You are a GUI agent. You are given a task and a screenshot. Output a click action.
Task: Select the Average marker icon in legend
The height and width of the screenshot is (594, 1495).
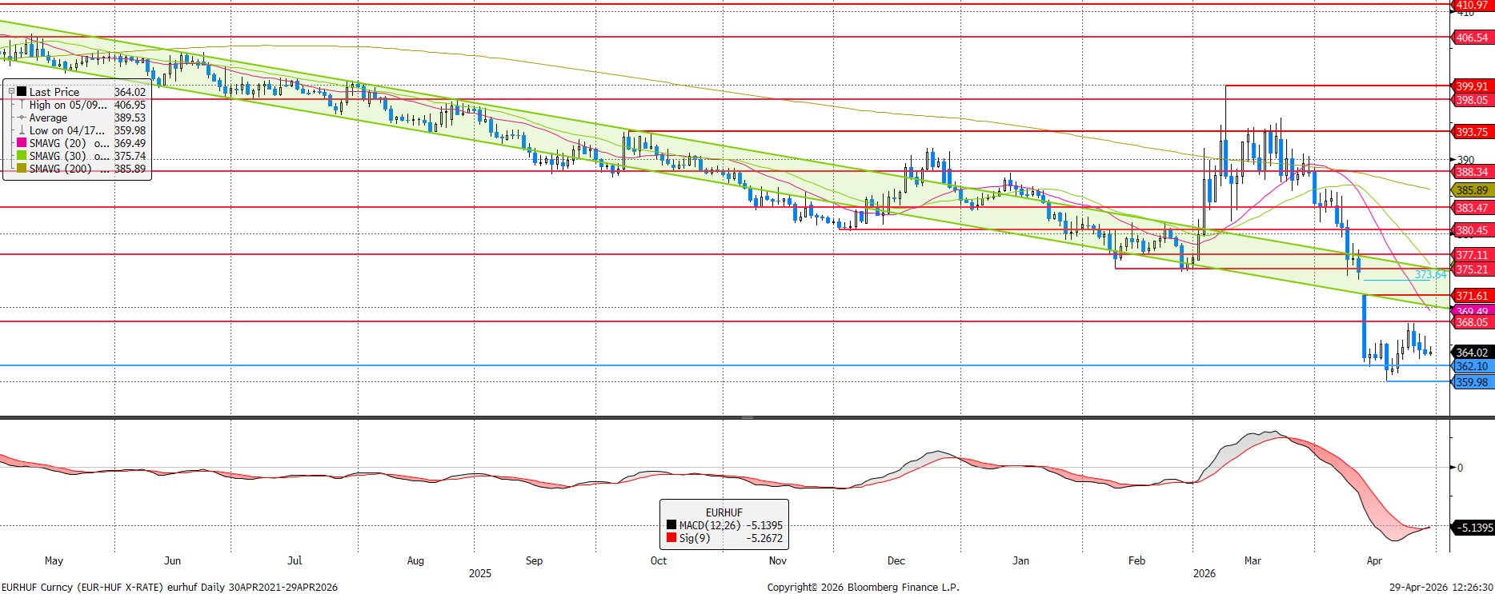(x=22, y=118)
